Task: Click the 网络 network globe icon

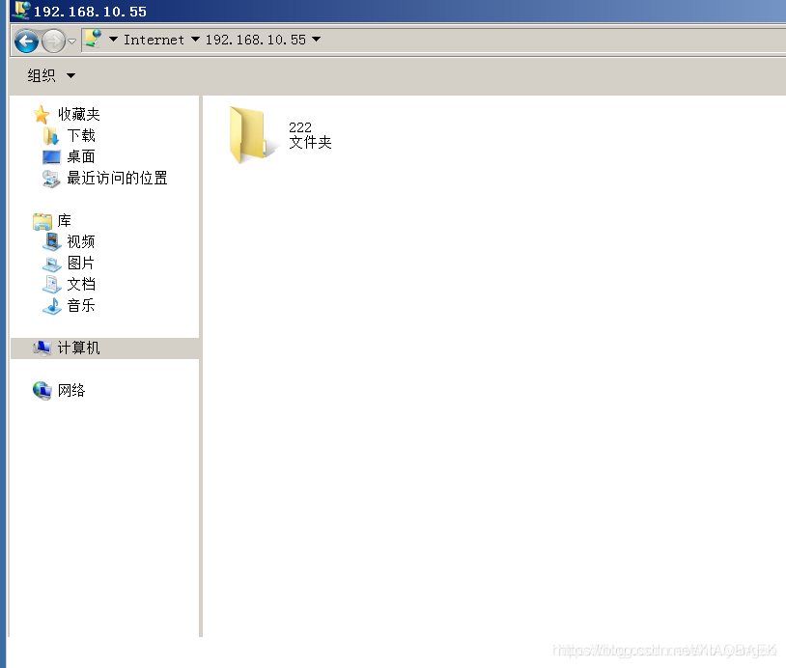Action: (x=42, y=391)
